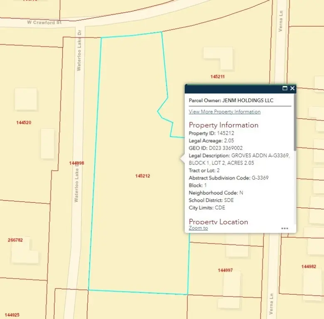Viewport: 324px width, 319px height.
Task: Select parcel 145212 on the map
Action: point(142,176)
